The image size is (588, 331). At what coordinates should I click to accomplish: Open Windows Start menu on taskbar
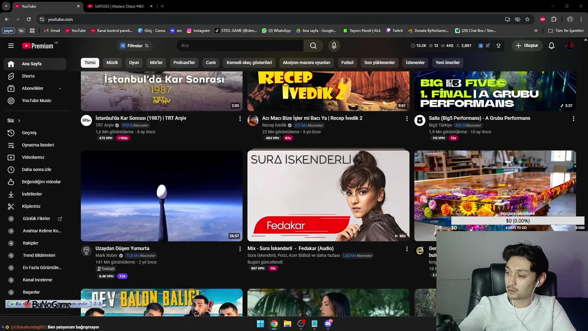pyautogui.click(x=260, y=324)
